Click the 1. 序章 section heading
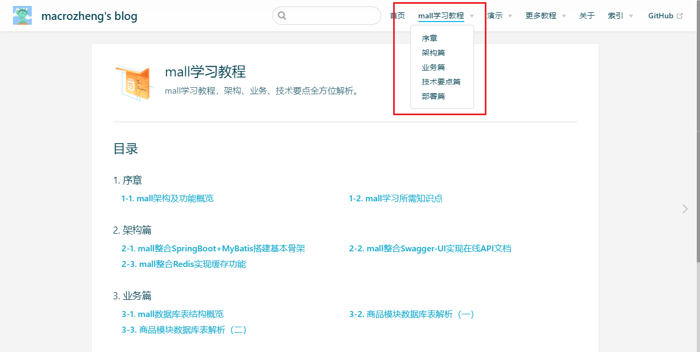This screenshot has width=700, height=352. tap(128, 180)
